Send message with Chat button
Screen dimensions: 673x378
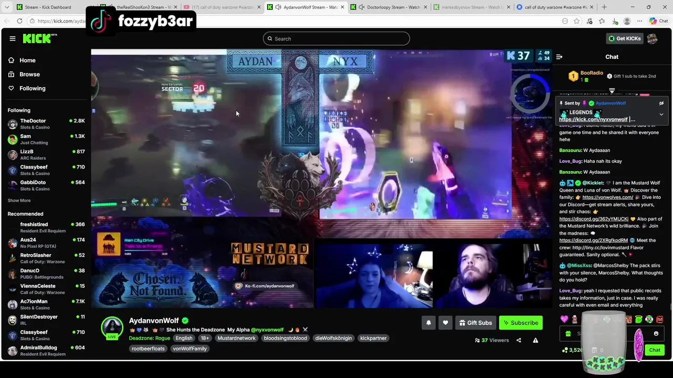coord(655,350)
